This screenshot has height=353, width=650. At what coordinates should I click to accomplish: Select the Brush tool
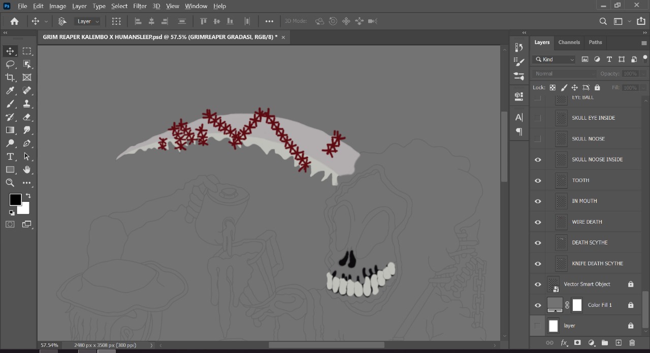click(10, 104)
